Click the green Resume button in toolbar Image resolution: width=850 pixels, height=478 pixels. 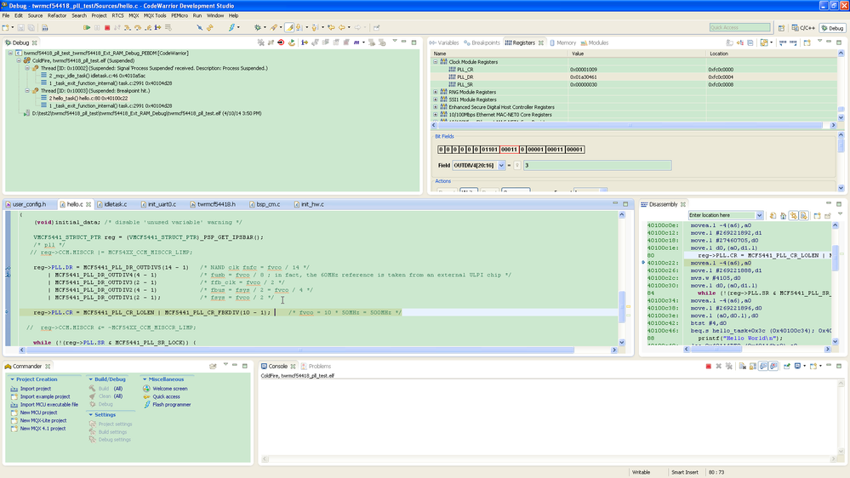click(87, 27)
